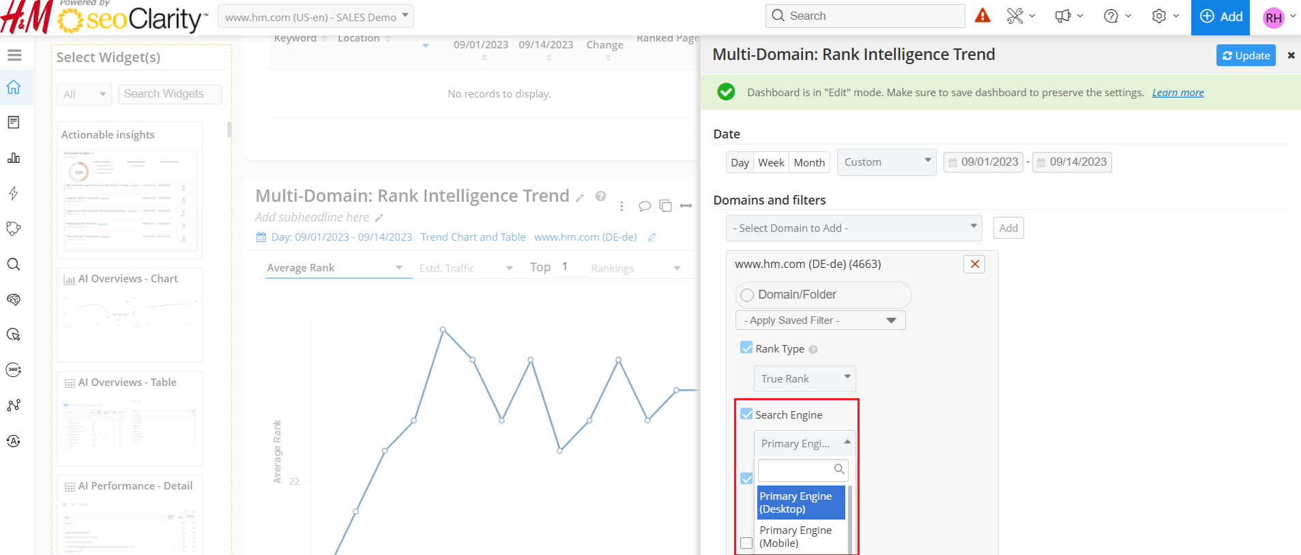Screen dimensions: 1301x555
Task: Switch to the Month date tab
Action: coord(809,162)
